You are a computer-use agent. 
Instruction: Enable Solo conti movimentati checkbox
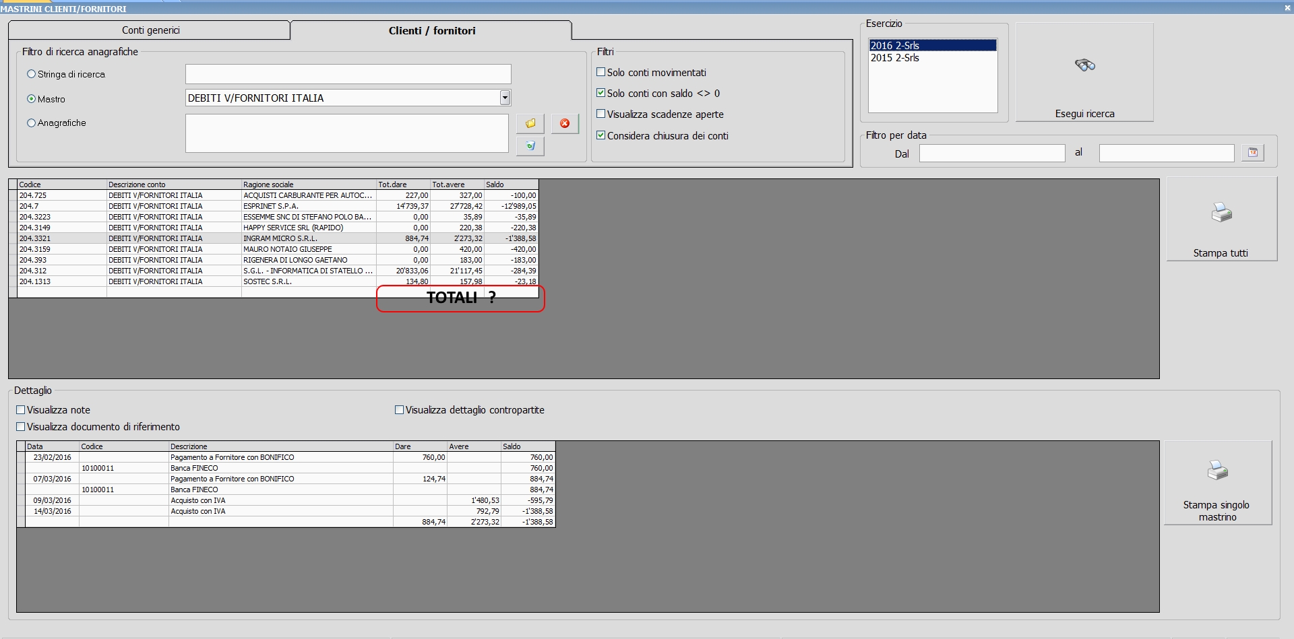tap(601, 72)
